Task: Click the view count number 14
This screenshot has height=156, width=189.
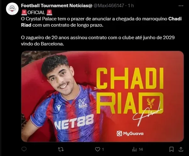Action: coord(141,149)
